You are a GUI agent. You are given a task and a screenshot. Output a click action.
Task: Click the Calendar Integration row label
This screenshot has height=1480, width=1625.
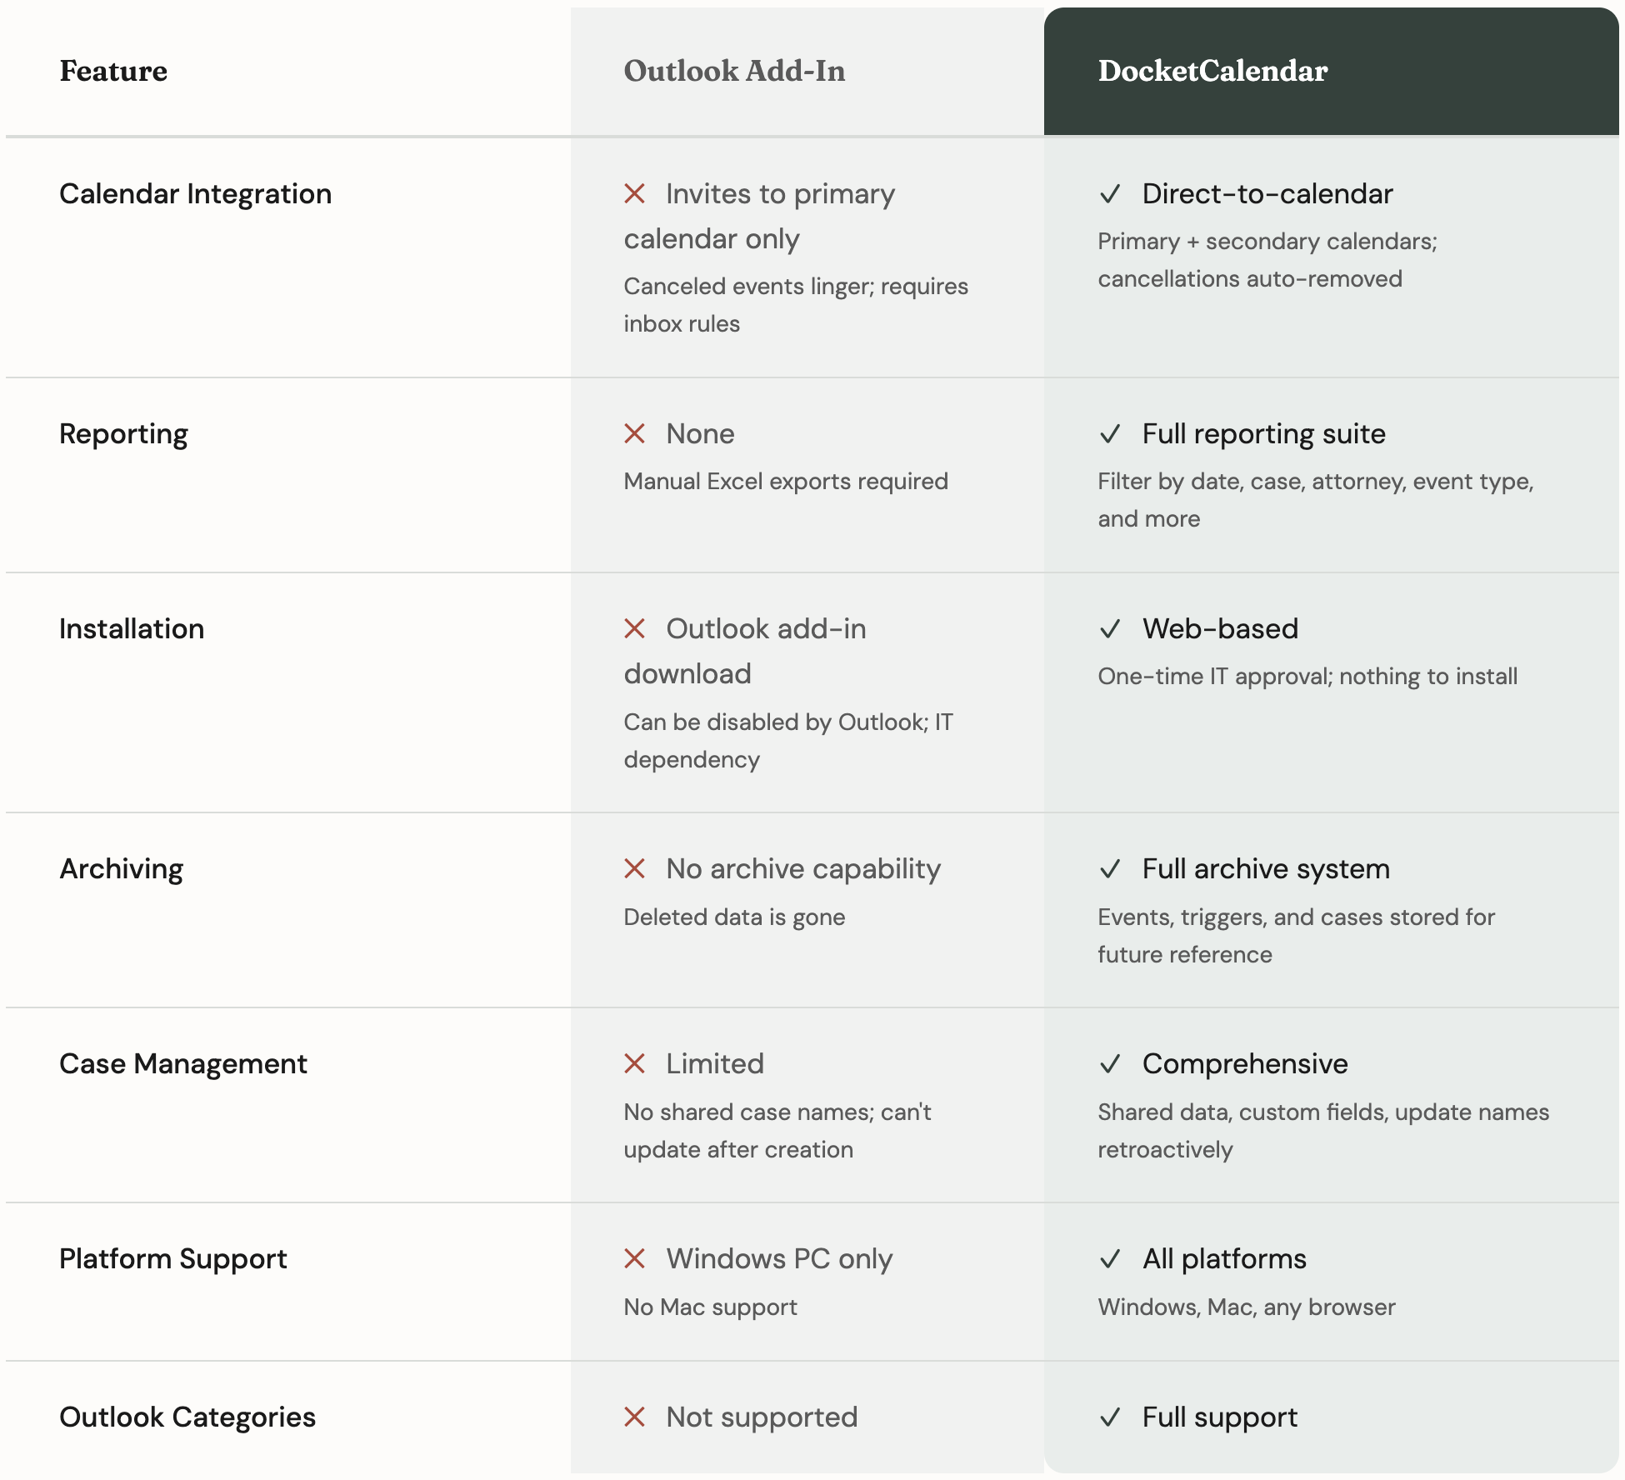point(195,194)
